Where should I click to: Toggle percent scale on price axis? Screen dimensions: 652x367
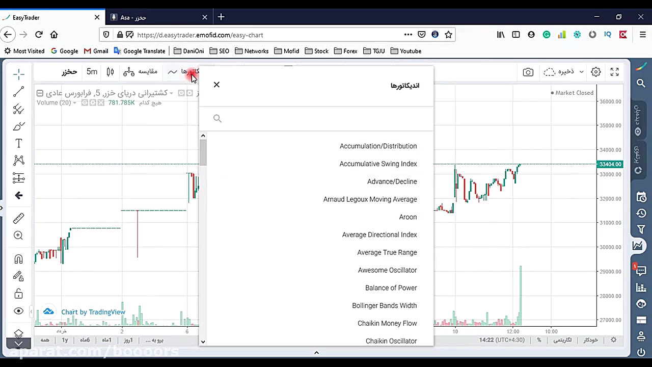point(539,340)
